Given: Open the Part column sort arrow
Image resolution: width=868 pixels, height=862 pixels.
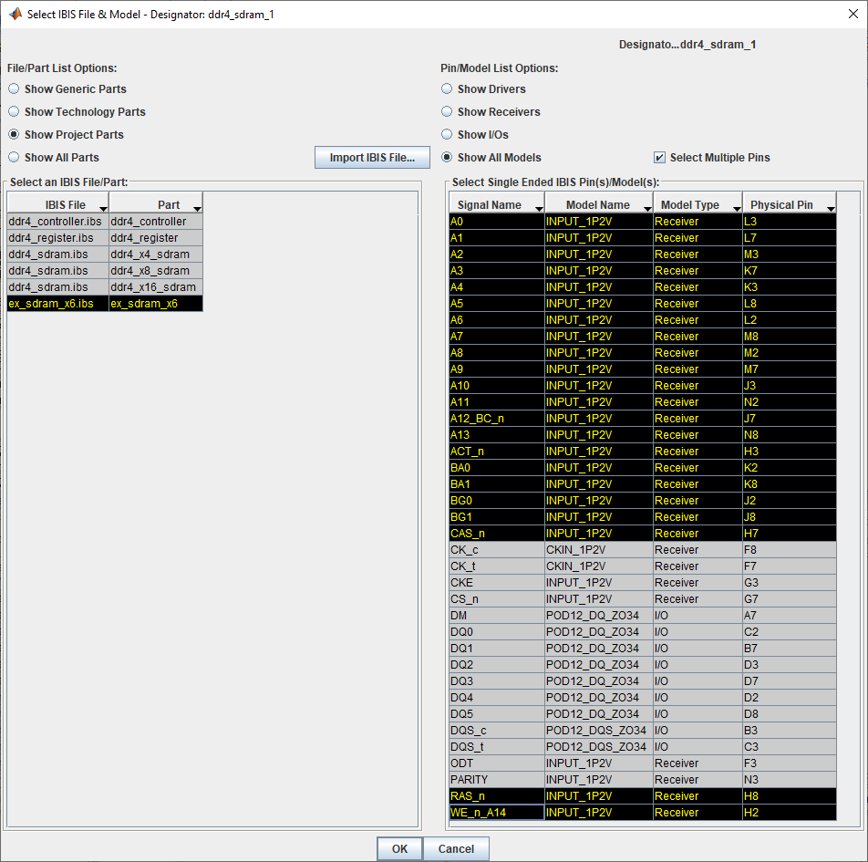Looking at the screenshot, I should (x=197, y=208).
